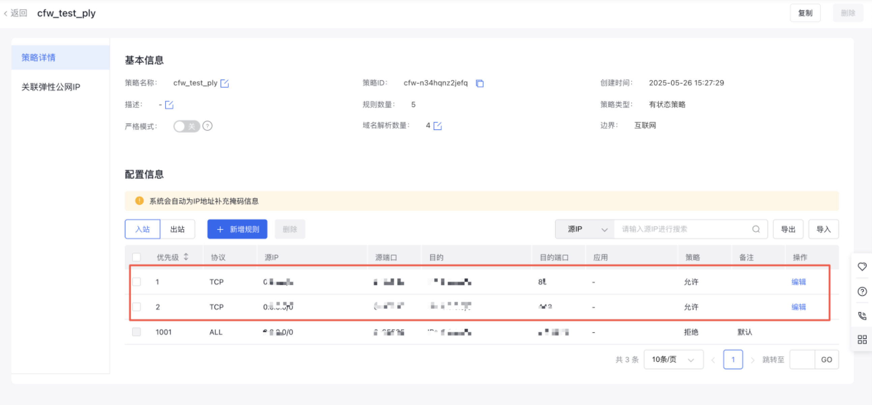Click the 拒绝 policy cell in the 1001 row

pyautogui.click(x=691, y=332)
